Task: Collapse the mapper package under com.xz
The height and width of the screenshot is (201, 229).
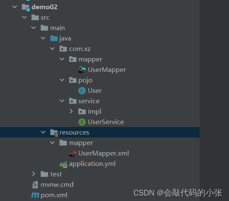Action: tap(62, 59)
